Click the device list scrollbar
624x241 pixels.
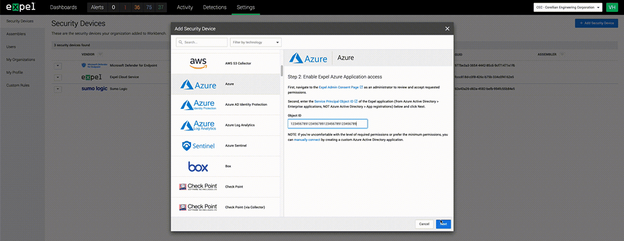282,70
